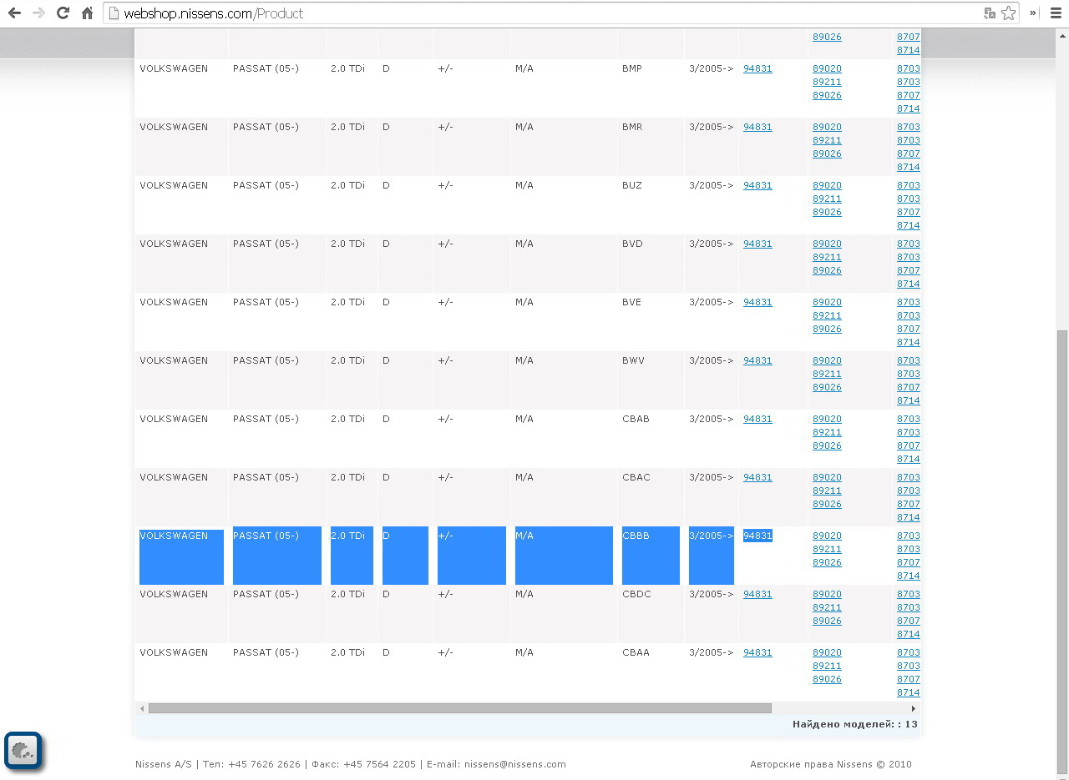1069x780 pixels.
Task: Select engine code BMP cell
Action: (632, 68)
